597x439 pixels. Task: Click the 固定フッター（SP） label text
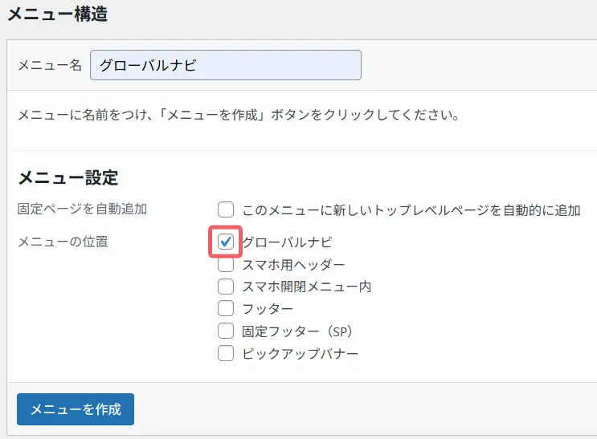(297, 331)
